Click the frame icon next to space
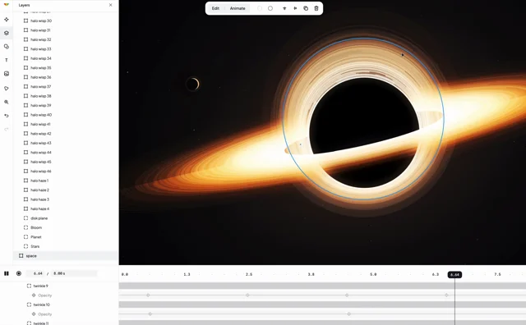The image size is (526, 325). 21,255
